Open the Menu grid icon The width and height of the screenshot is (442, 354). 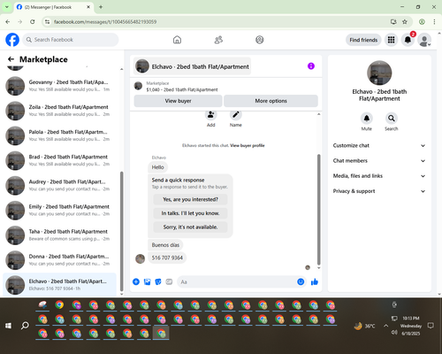point(391,40)
